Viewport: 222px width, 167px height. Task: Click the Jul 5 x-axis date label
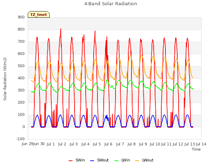(97, 144)
